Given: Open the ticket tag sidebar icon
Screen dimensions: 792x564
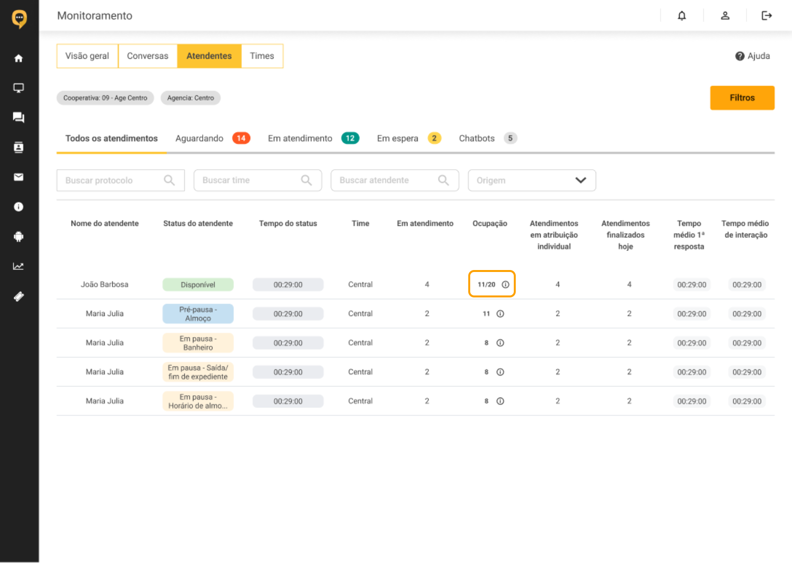Looking at the screenshot, I should coord(19,296).
